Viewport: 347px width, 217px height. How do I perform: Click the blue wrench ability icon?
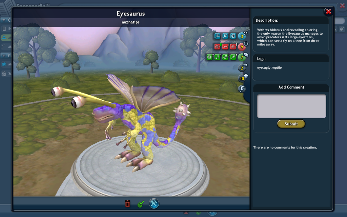pos(225,36)
